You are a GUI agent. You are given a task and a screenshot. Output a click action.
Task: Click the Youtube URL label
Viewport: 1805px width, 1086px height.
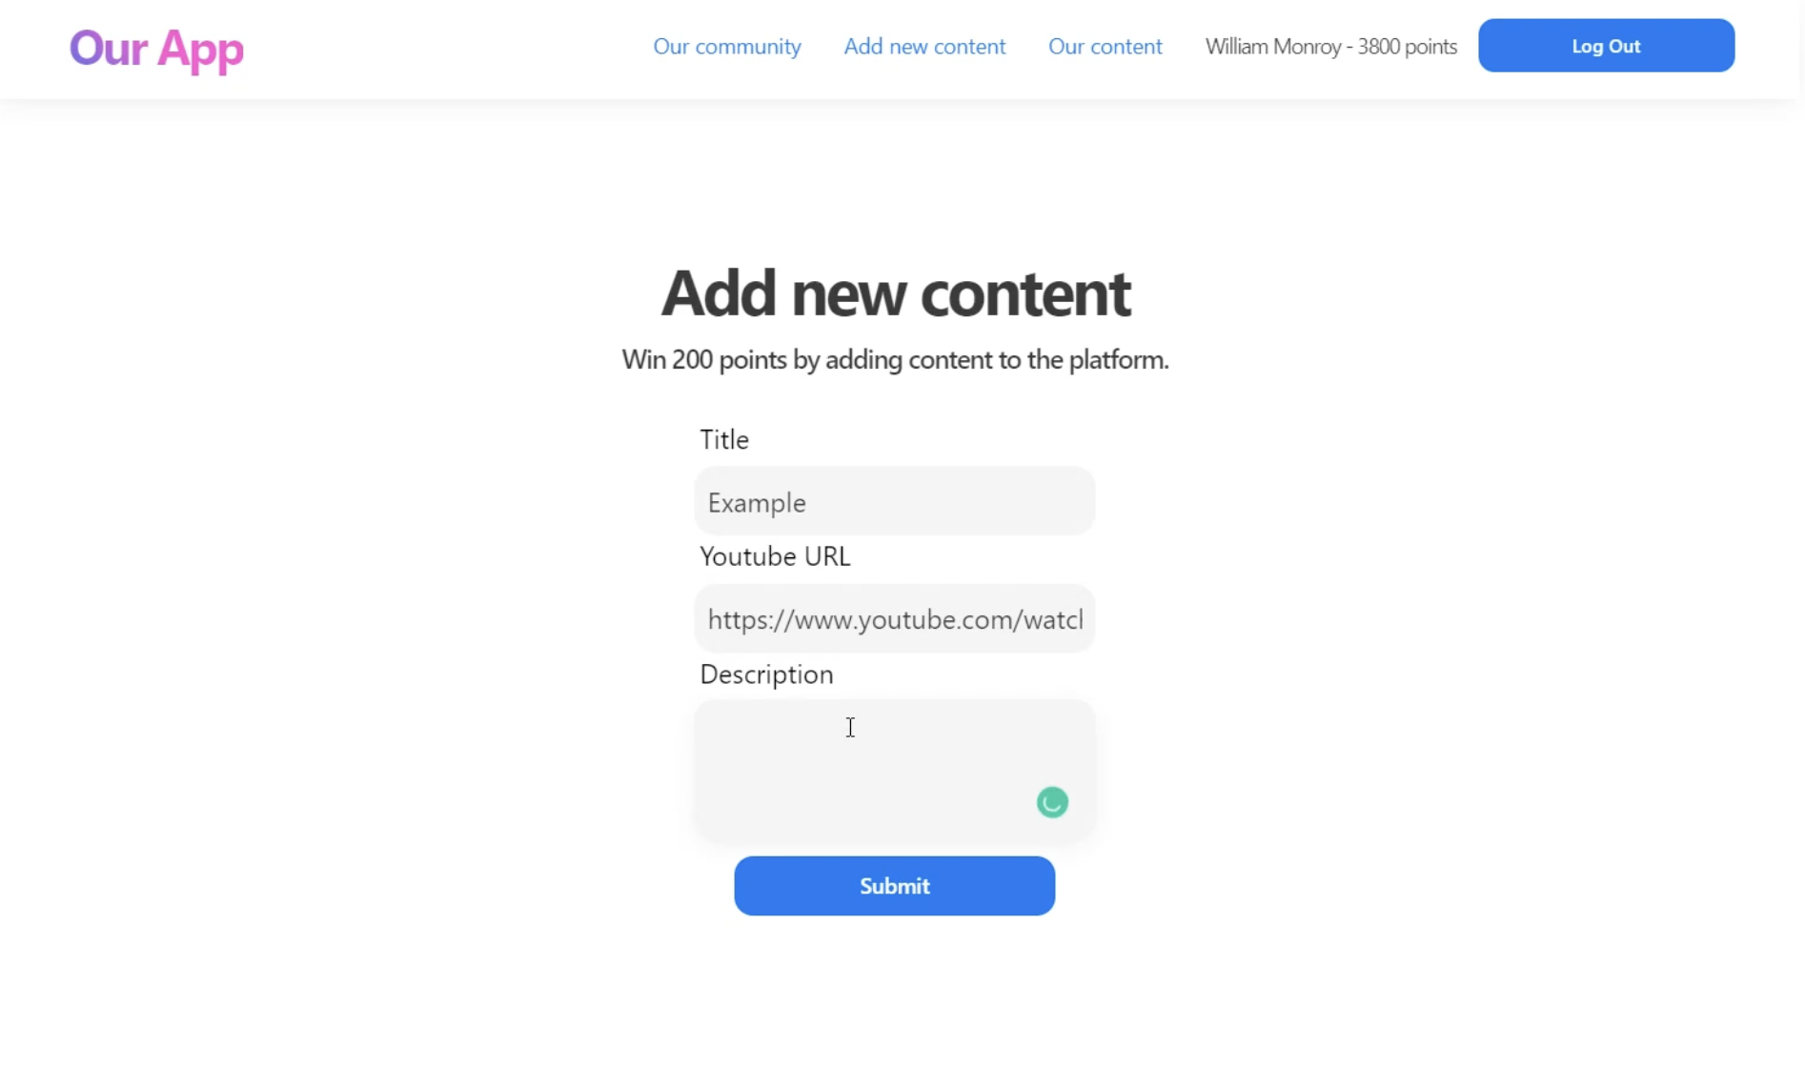[775, 555]
